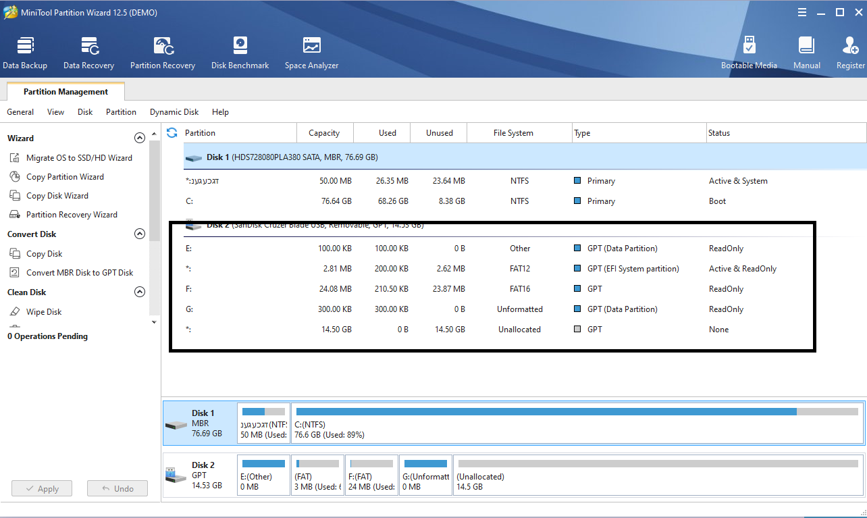Click Partition Recovery Wizard icon
867x518 pixels.
coord(14,215)
